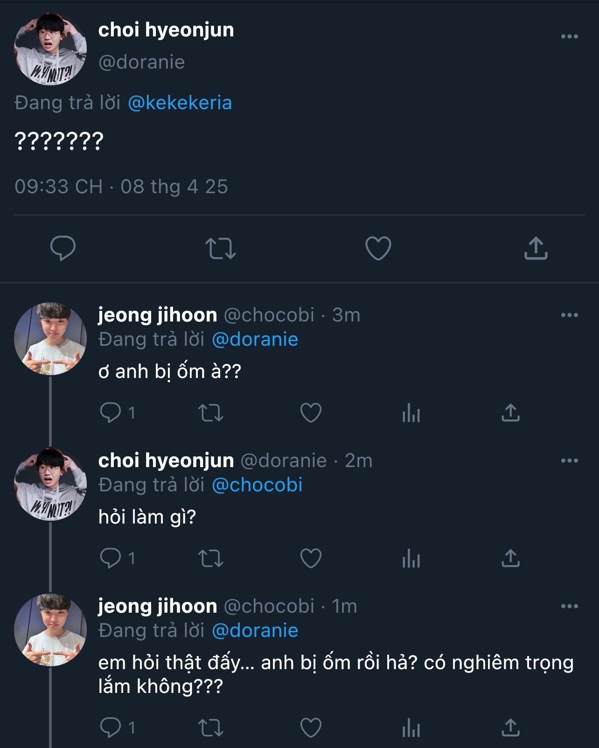Share the main tweet by choi hyeonjun
Image resolution: width=599 pixels, height=748 pixels.
tap(536, 248)
